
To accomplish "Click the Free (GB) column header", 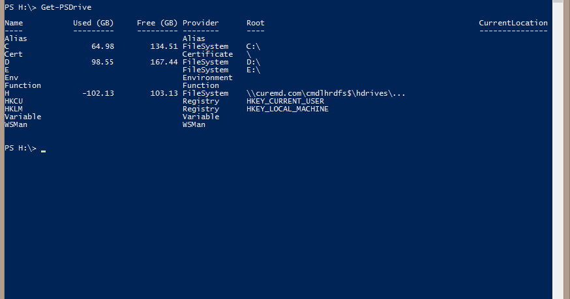I will click(157, 23).
